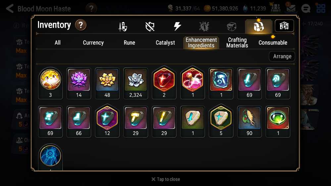
Task: Select the backpack inventory category icon
Action: 259,26
